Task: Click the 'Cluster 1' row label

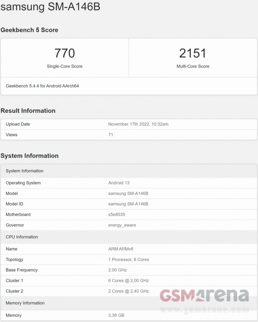Action: [x=14, y=281]
